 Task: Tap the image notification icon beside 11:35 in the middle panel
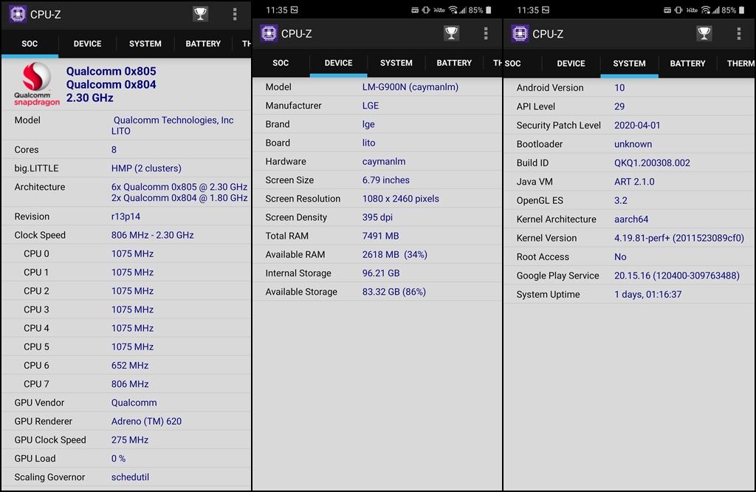[294, 10]
